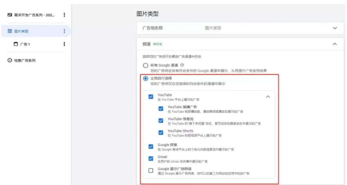Uncheck the YouTube 插播广告 checkbox

point(161,109)
